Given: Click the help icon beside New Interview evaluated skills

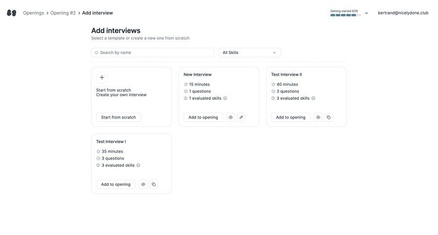Looking at the screenshot, I should (x=225, y=98).
